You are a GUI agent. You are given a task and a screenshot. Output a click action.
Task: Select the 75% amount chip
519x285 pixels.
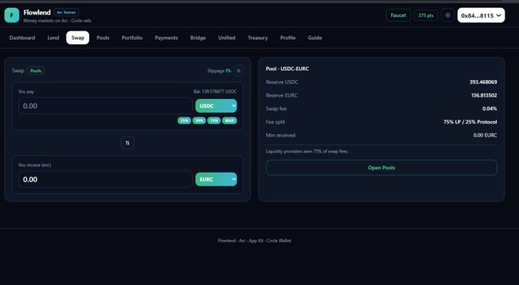[214, 120]
